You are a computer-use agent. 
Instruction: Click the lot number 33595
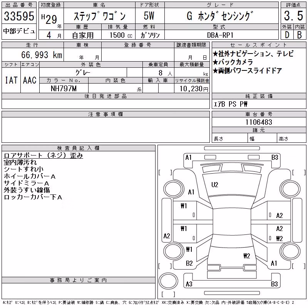click(x=19, y=16)
